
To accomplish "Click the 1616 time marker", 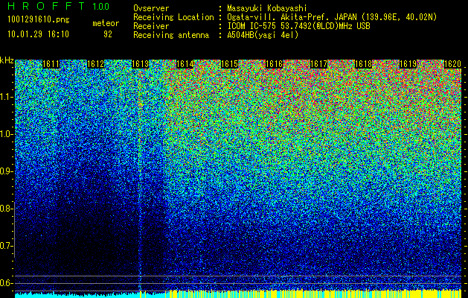I will 275,64.
